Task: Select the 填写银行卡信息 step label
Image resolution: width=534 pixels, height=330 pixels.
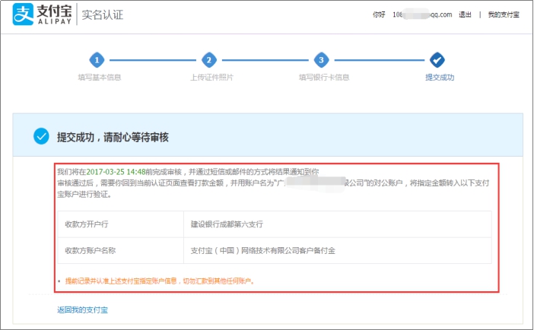Action: (x=324, y=78)
